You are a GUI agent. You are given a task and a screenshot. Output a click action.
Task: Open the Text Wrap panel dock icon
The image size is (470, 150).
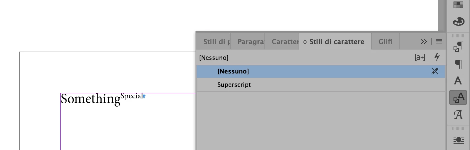click(x=458, y=139)
